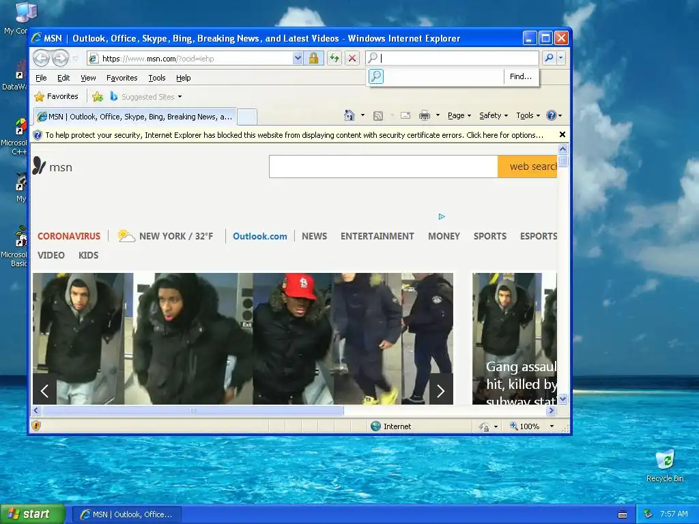Screen dimensions: 699x524
Task: Click the Read Mail envelope icon
Action: 405,115
